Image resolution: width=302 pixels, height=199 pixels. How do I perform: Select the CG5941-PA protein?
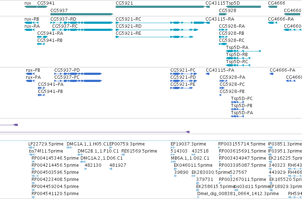(42, 88)
